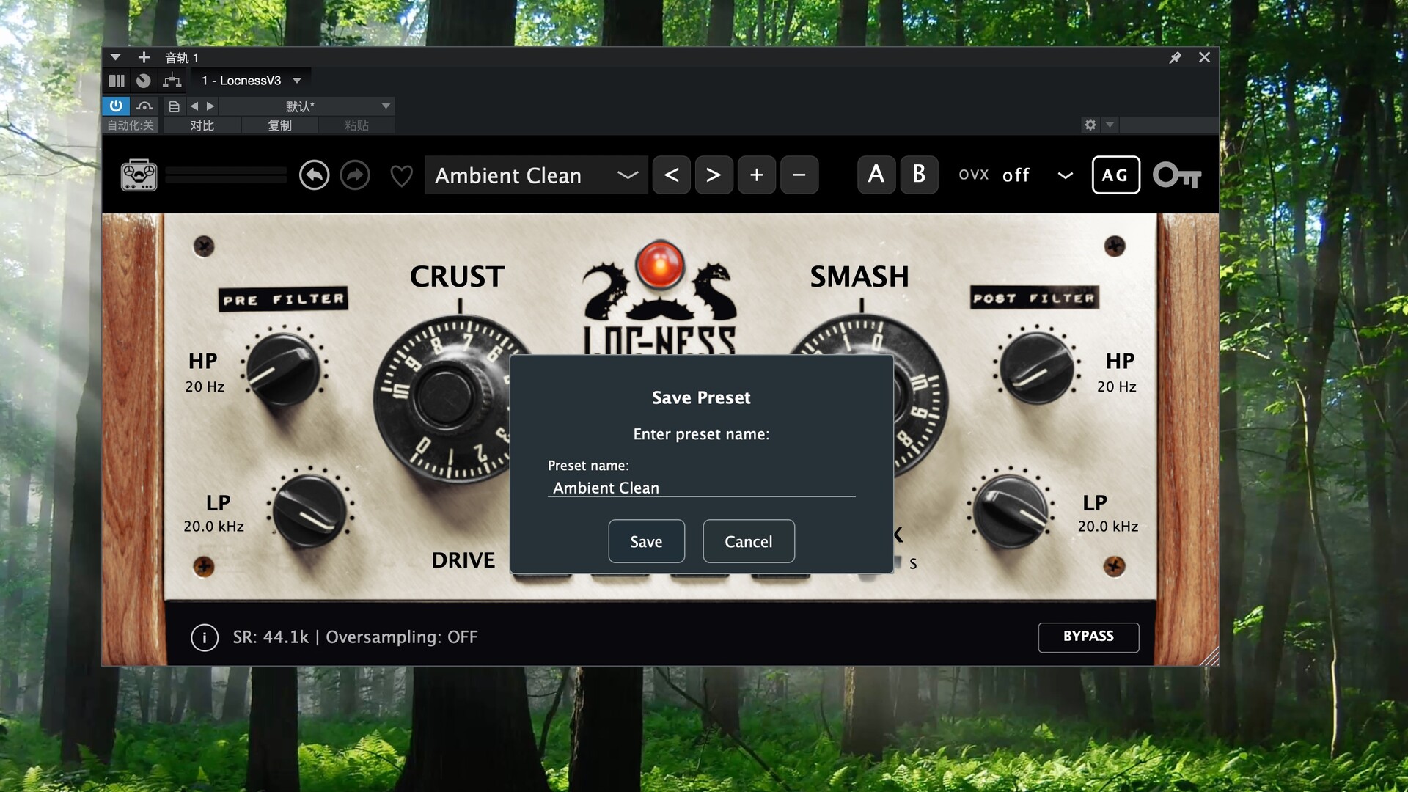Click the routing tree icon

[x=172, y=81]
